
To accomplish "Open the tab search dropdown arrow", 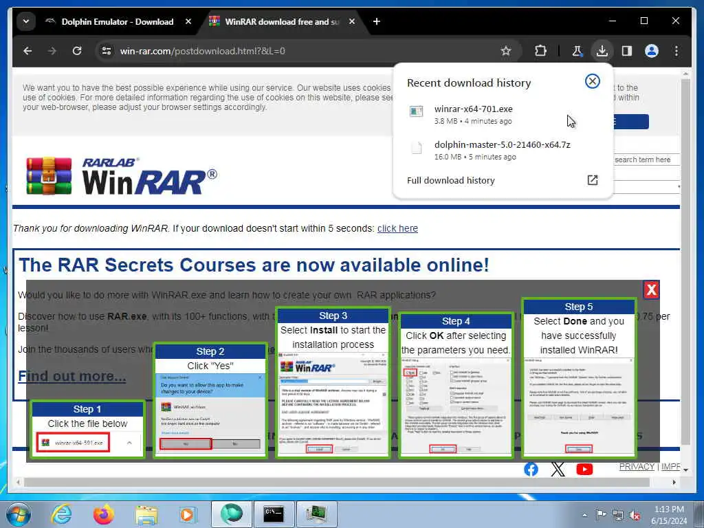I will 26,21.
